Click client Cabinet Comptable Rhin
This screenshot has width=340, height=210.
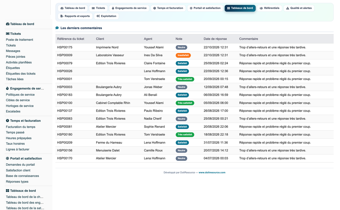[x=113, y=103]
